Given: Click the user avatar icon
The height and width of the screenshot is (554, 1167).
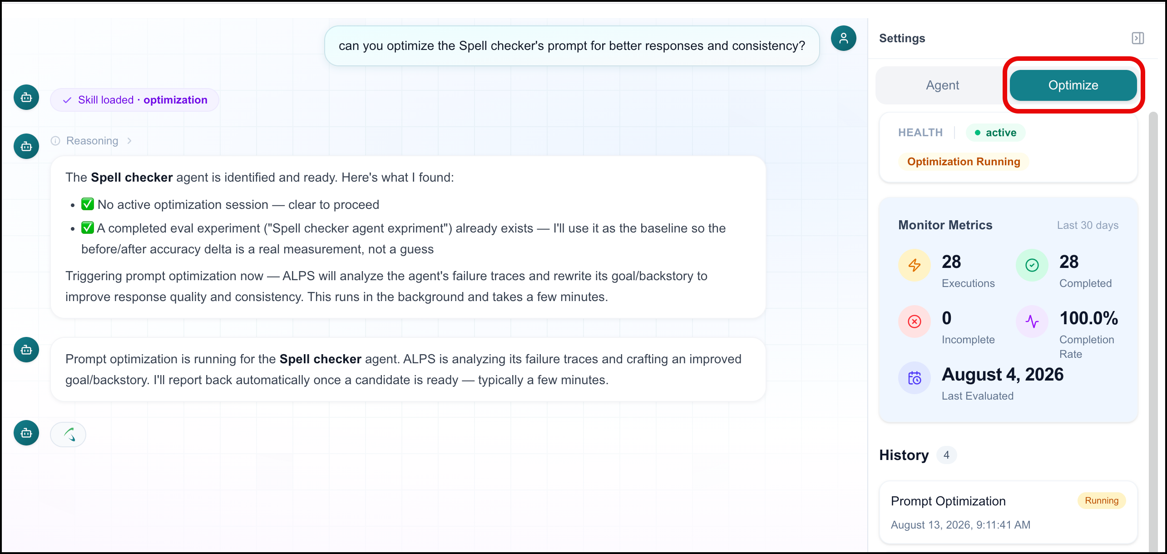Looking at the screenshot, I should click(843, 38).
